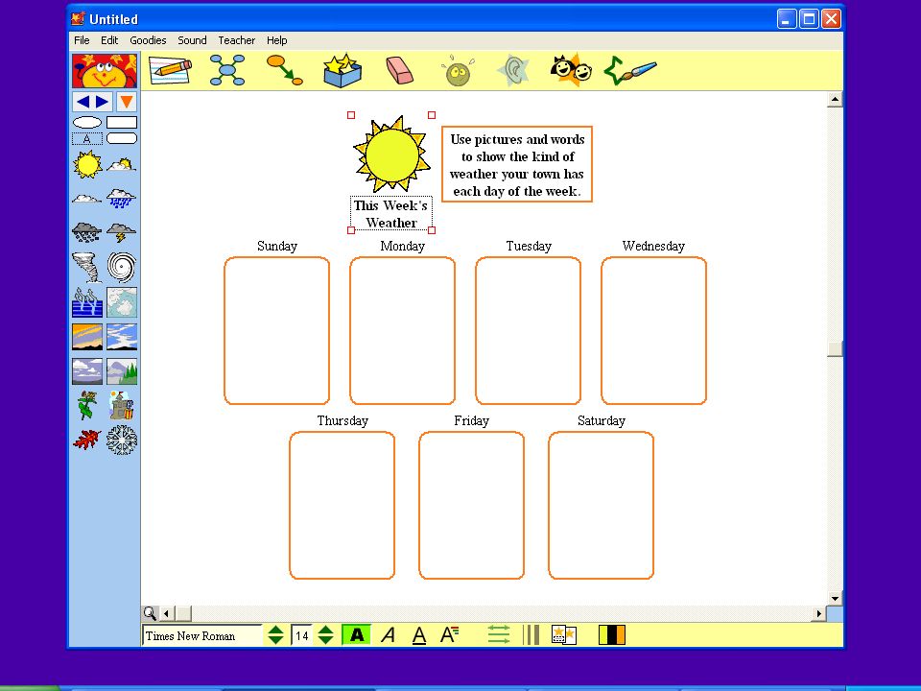Open the Help menu
The image size is (921, 691).
click(276, 40)
